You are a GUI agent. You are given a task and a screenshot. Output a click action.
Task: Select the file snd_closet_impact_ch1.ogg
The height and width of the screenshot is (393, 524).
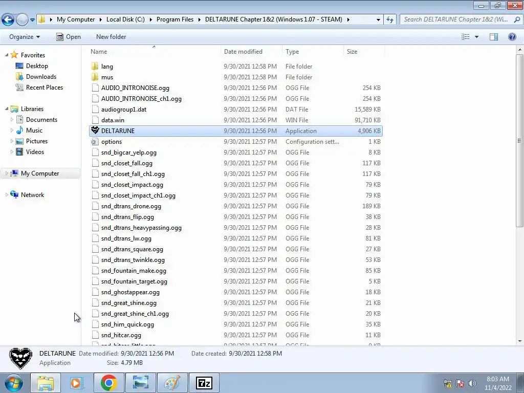pos(138,195)
